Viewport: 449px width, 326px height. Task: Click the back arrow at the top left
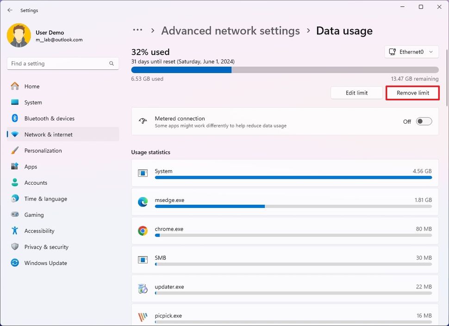10,10
